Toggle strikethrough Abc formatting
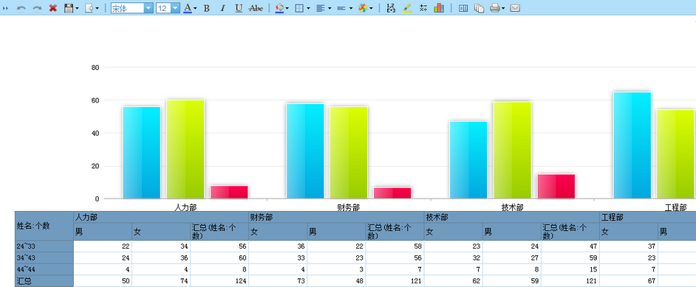The width and height of the screenshot is (696, 287). [256, 8]
